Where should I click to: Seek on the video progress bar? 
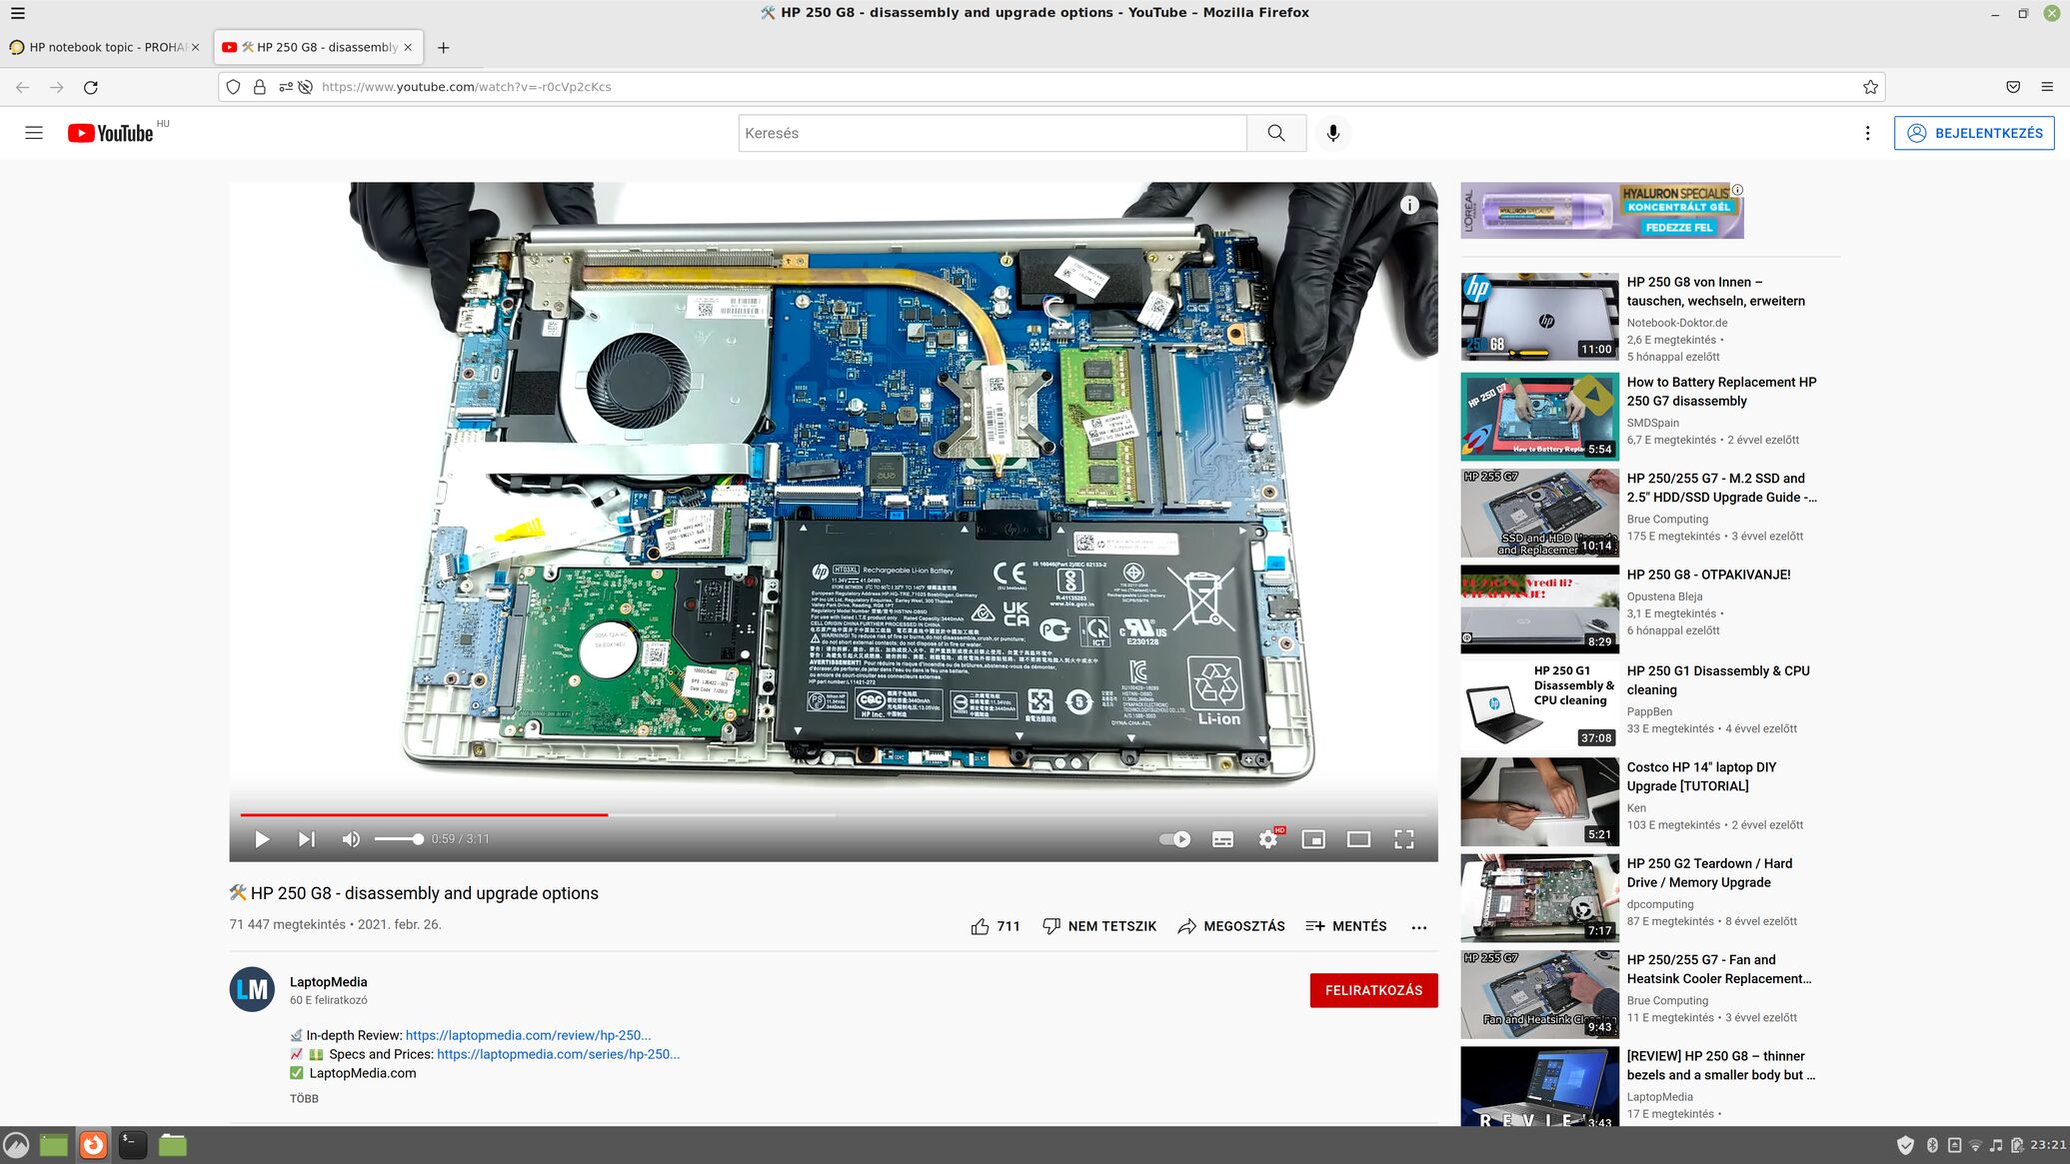[833, 814]
